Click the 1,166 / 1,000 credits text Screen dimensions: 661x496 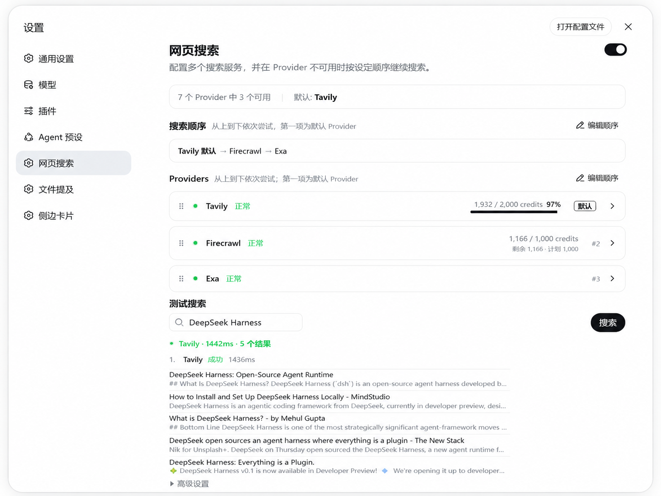[x=543, y=238]
